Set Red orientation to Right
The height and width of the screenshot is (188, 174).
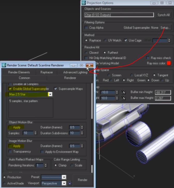124,80
